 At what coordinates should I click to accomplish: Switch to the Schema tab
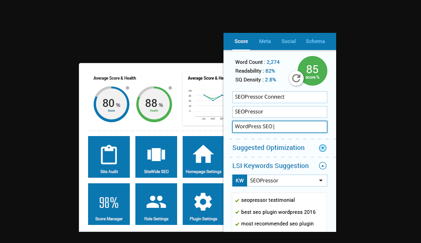point(315,41)
